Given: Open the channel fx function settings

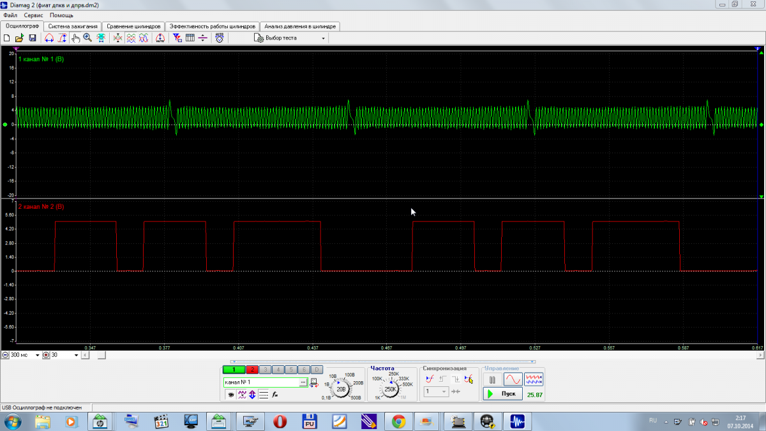Looking at the screenshot, I should 275,395.
